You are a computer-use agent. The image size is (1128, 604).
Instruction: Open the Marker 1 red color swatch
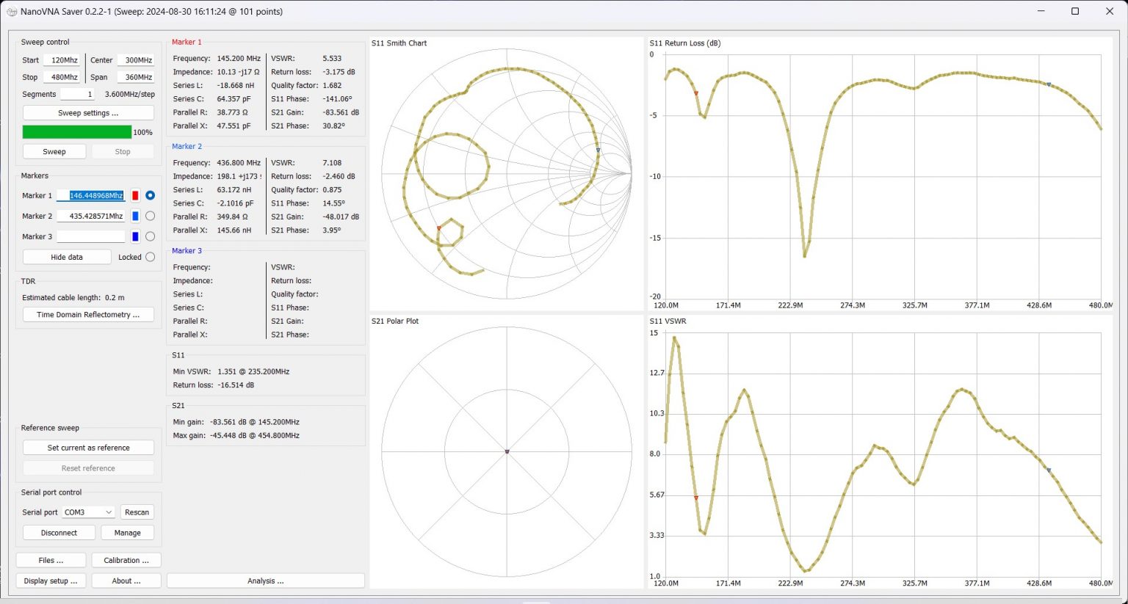[135, 195]
